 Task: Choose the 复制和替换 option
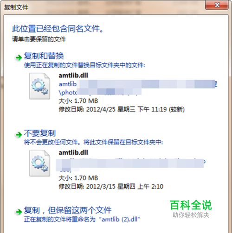tap(44, 56)
